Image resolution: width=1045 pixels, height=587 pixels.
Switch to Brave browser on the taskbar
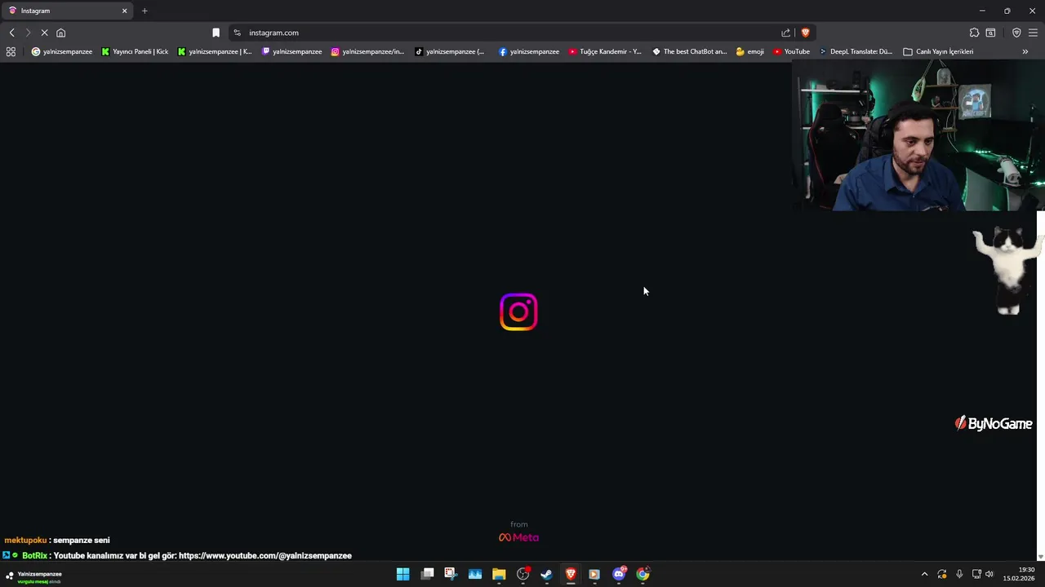[571, 574]
